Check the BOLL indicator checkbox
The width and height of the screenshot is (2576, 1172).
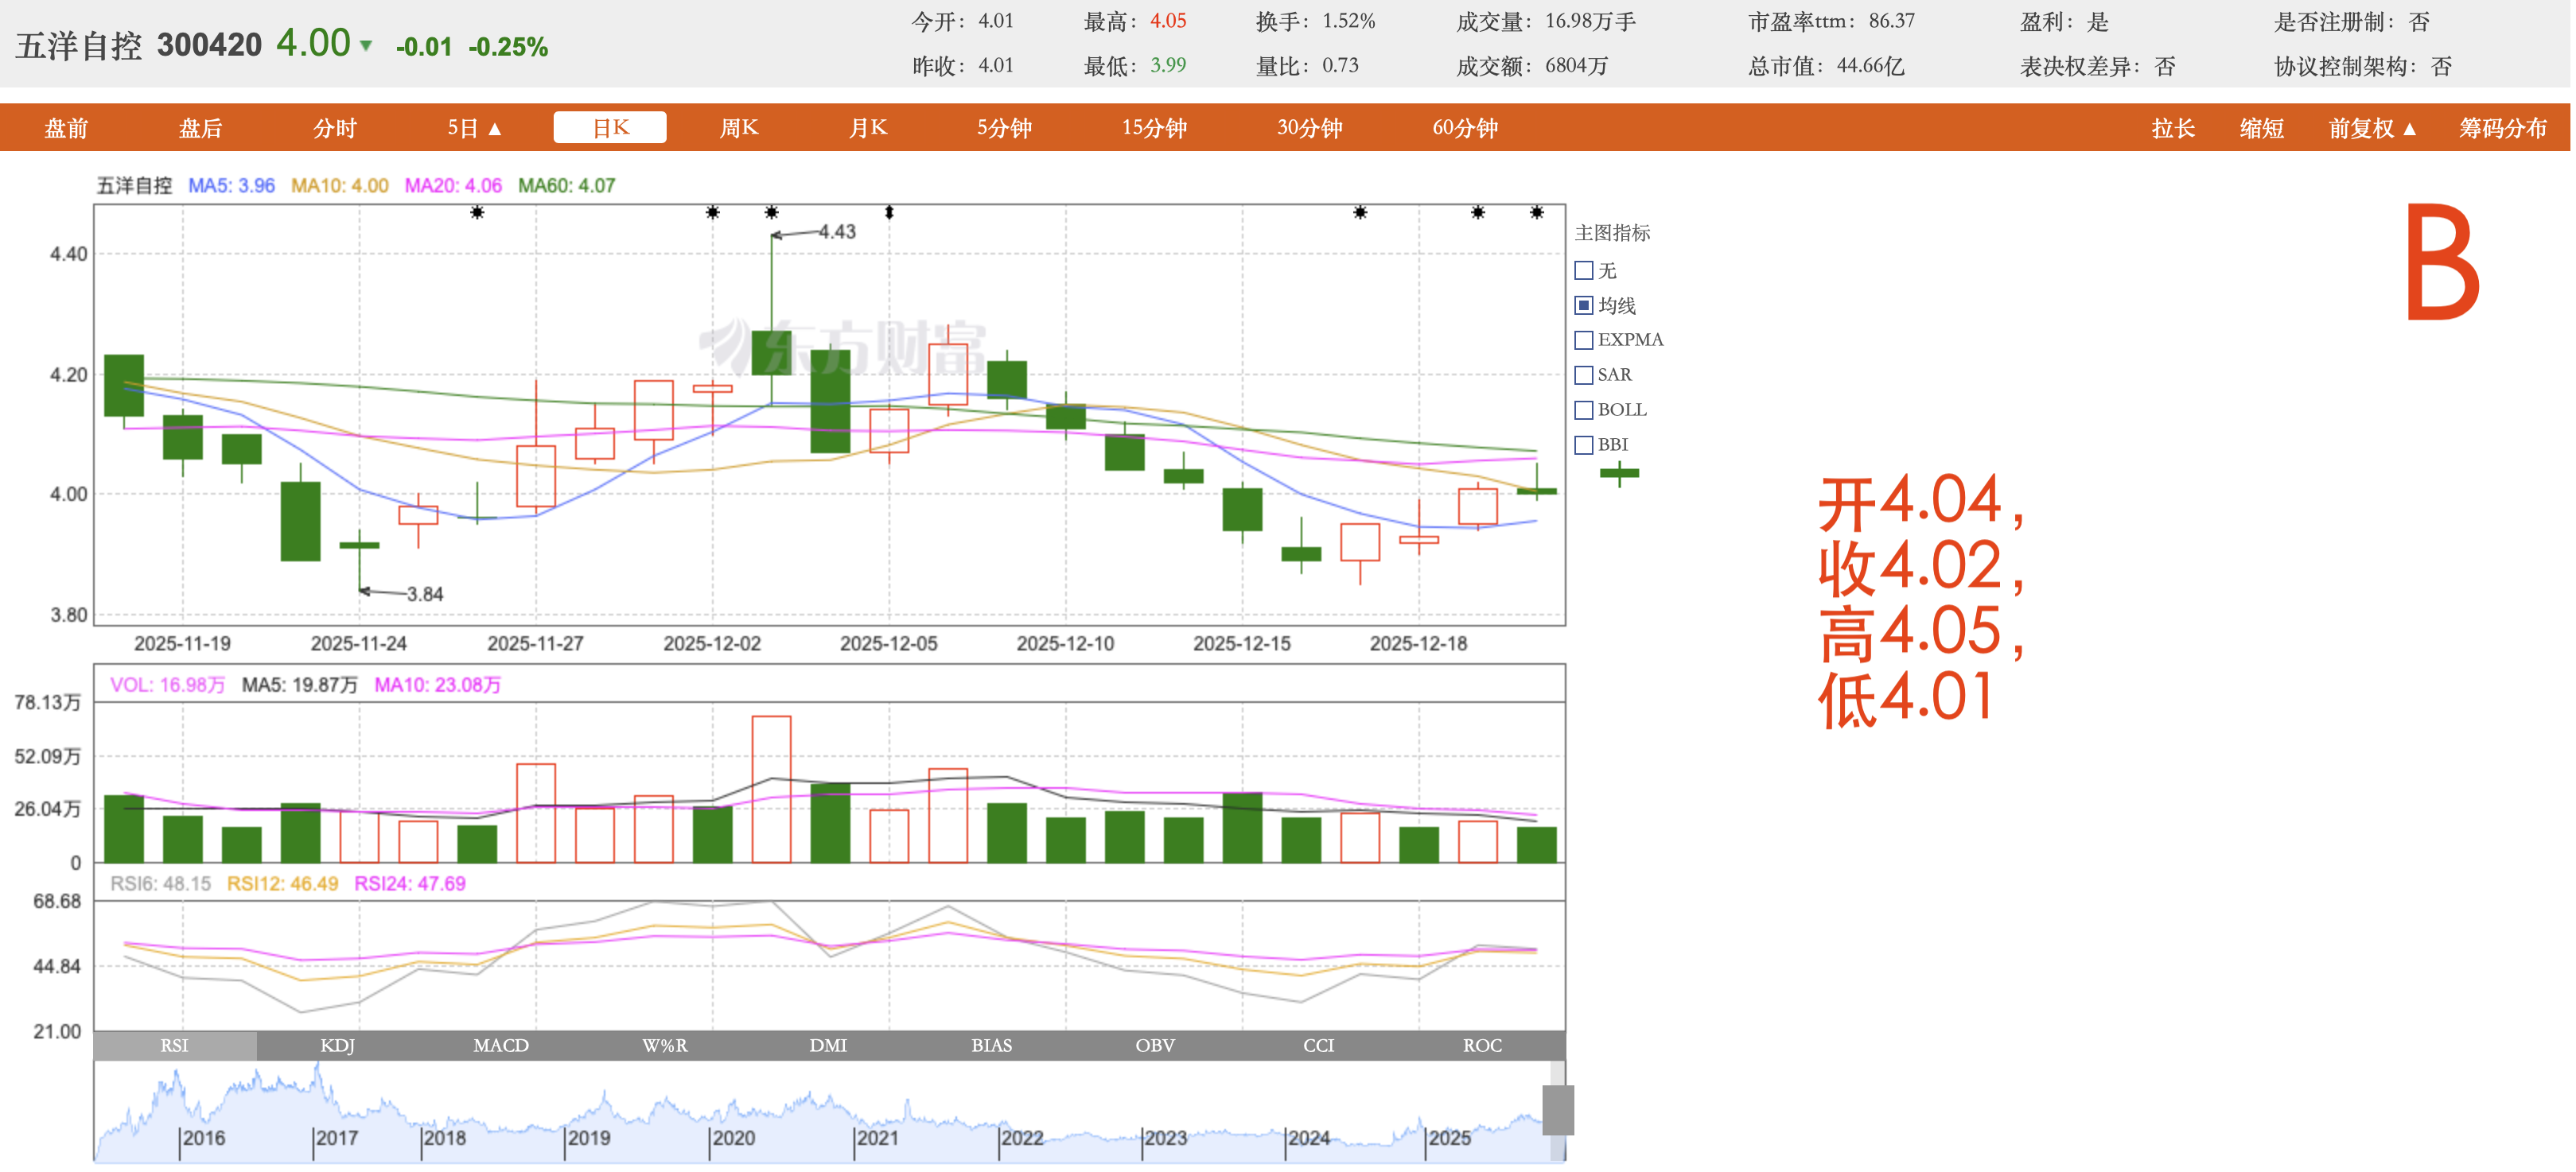click(x=1584, y=410)
